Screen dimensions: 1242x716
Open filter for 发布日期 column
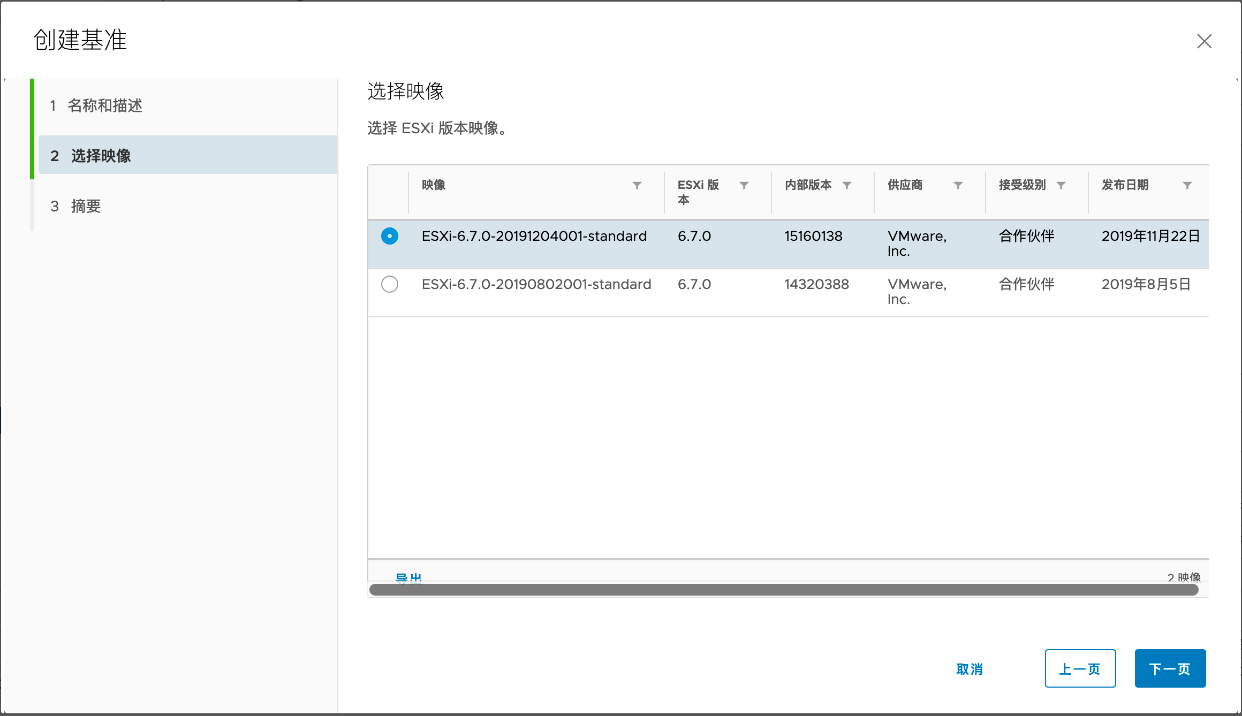[x=1187, y=185]
